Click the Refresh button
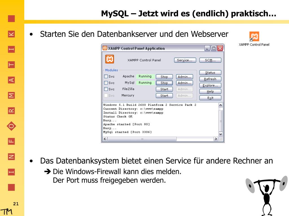The height and width of the screenshot is (216, 289). pos(210,79)
